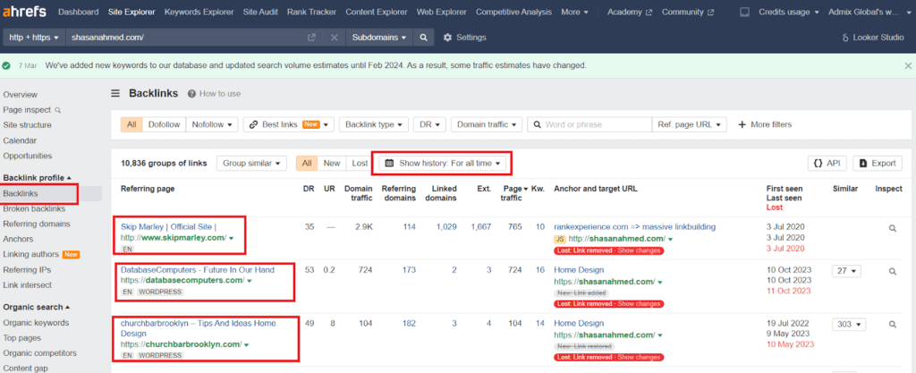
Task: Click the magnifier search button next to Subdomains
Action: click(x=423, y=38)
